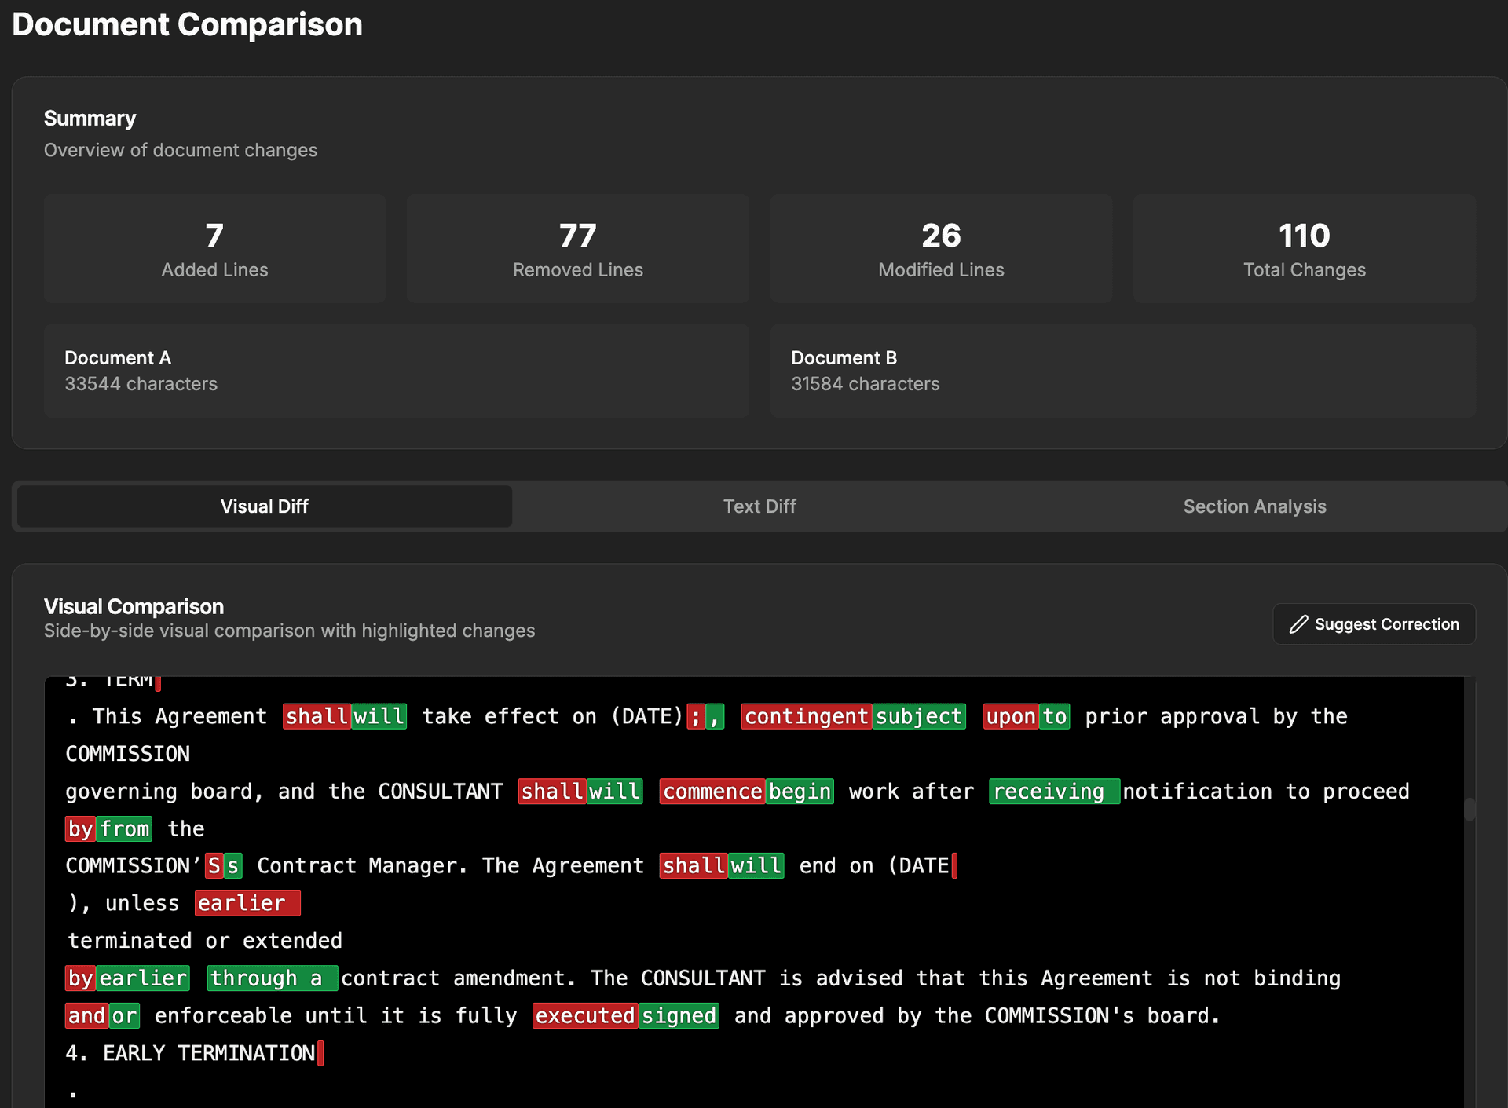Click the green added word 'subject'

click(x=918, y=716)
